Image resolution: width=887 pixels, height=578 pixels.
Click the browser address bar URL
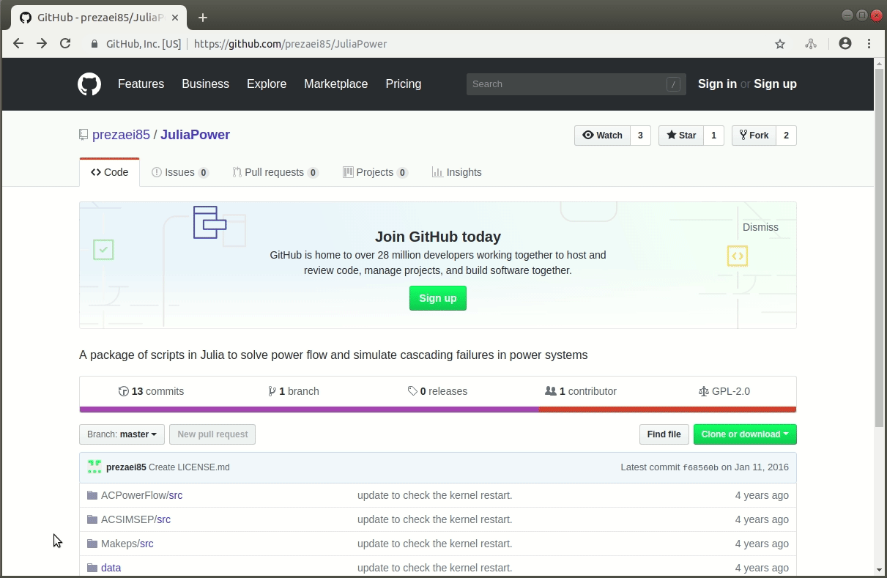click(x=290, y=44)
